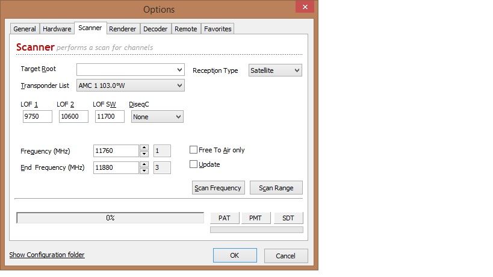Increase Frequency with the up arrow
The height and width of the screenshot is (277, 493).
tap(144, 148)
